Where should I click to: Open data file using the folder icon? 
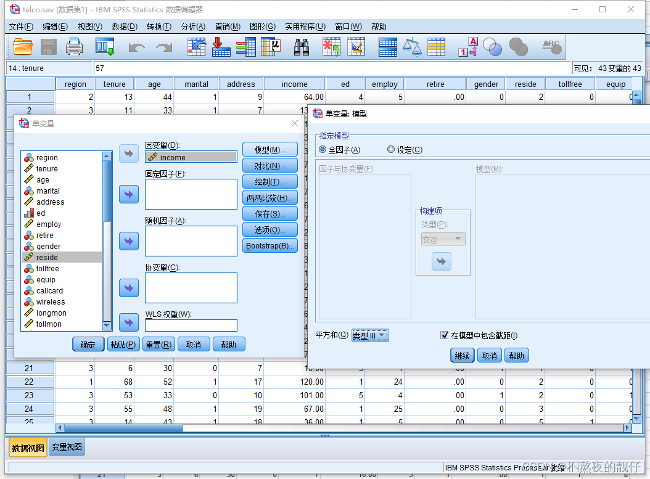[23, 47]
